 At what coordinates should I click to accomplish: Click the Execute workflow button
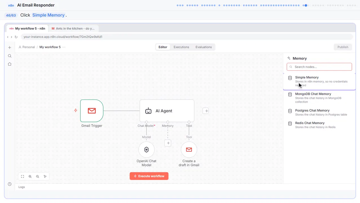pyautogui.click(x=149, y=176)
